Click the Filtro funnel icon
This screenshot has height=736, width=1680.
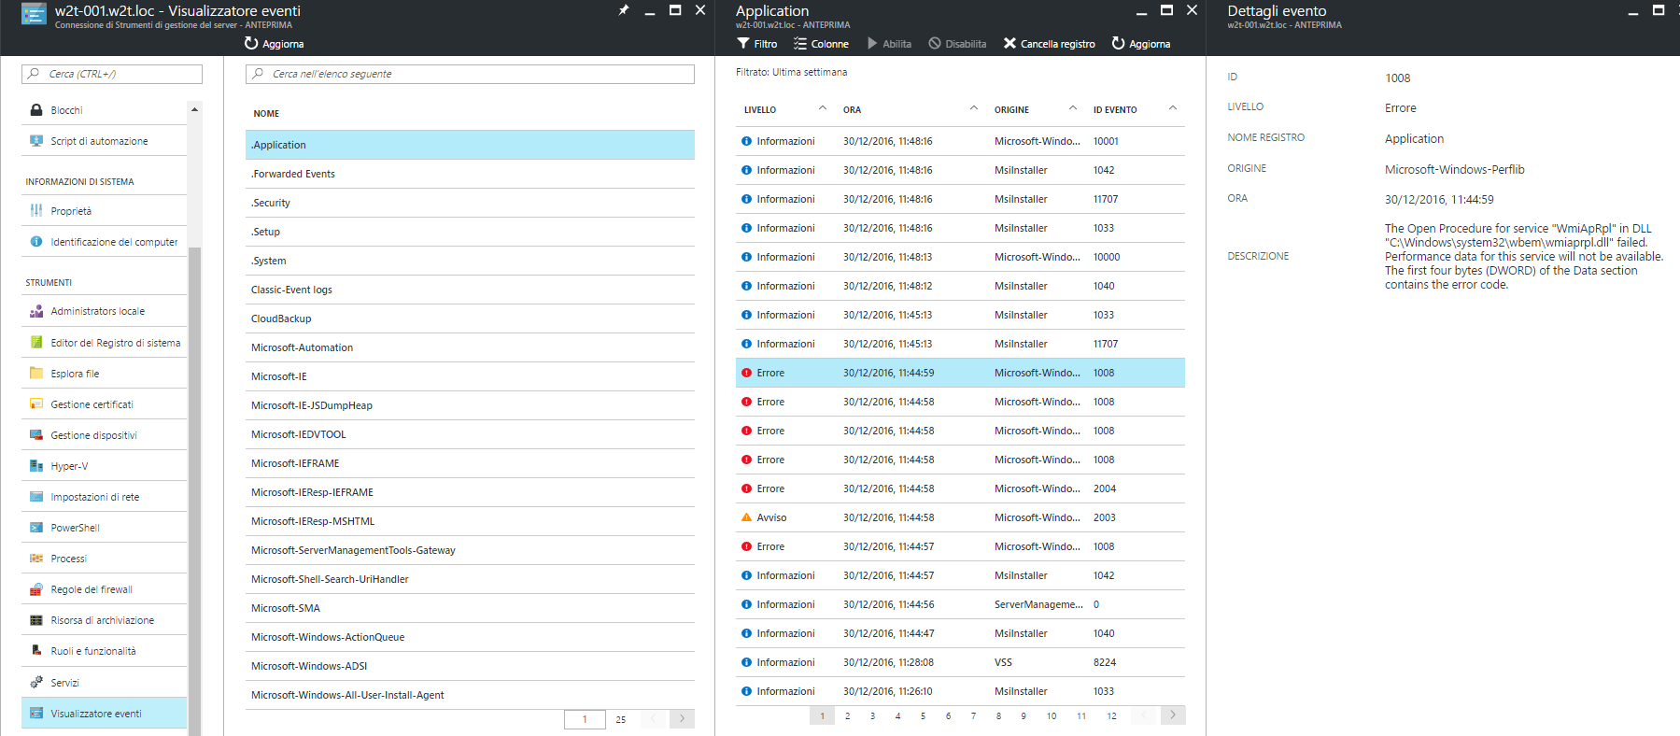pyautogui.click(x=743, y=44)
